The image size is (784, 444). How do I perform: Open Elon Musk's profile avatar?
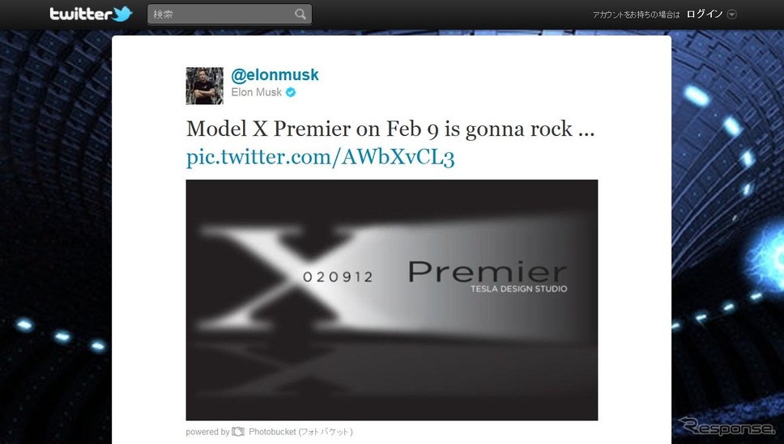204,86
